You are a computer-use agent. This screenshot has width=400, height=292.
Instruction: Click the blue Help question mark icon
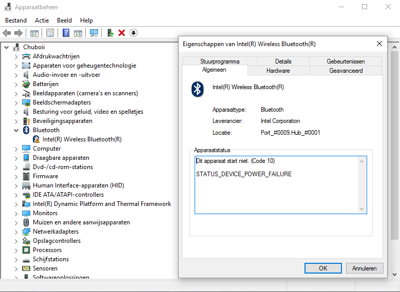(66, 33)
